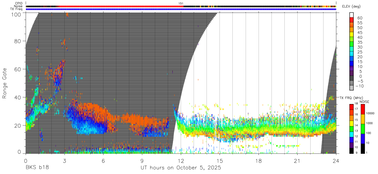The height and width of the screenshot is (174, 378).
Task: Pick the dark blue ELEV block between 10 and 15
Action: 352,64
